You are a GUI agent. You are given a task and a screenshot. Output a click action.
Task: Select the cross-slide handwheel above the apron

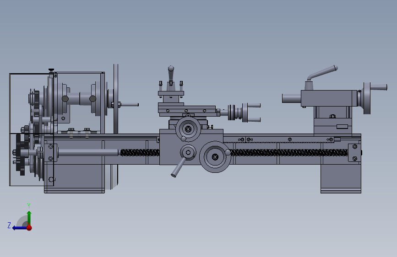tap(188, 129)
